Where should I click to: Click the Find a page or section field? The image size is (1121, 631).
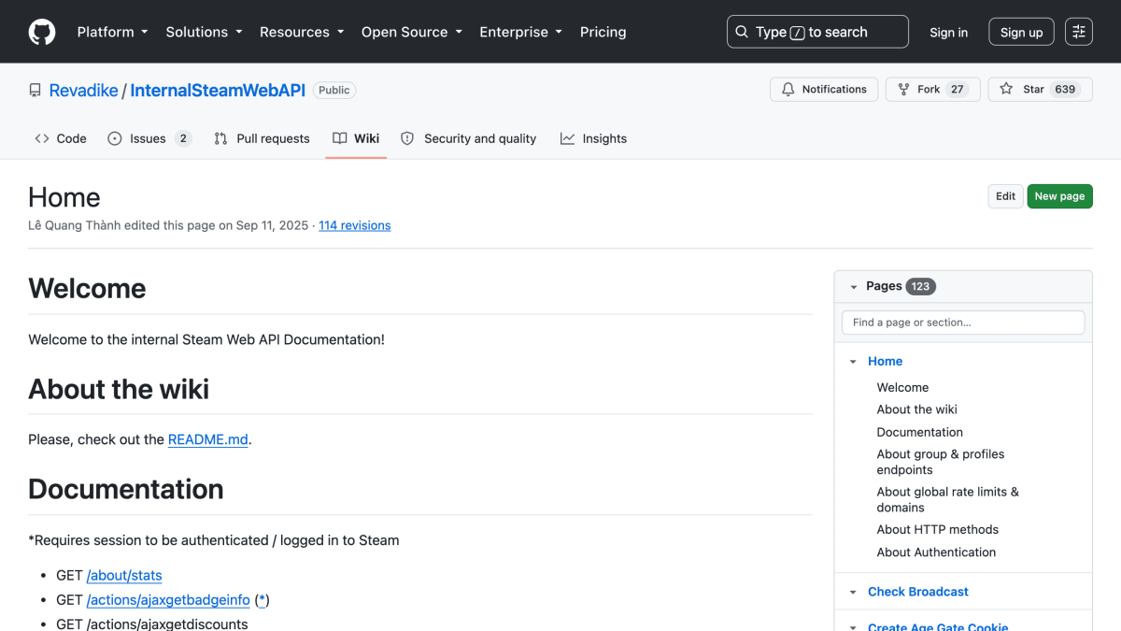(963, 323)
